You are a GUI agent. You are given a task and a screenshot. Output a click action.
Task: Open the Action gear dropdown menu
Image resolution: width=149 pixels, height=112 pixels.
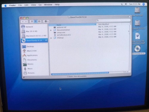[x=46, y=21]
